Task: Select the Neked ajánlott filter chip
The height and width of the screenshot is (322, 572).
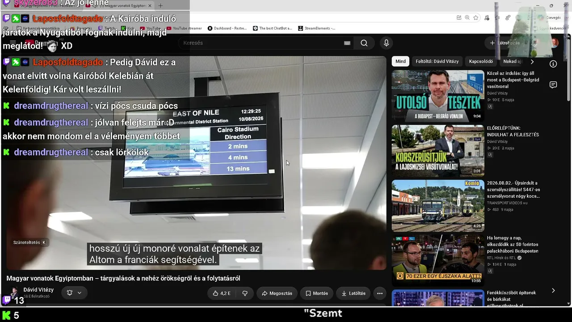Action: tap(512, 62)
